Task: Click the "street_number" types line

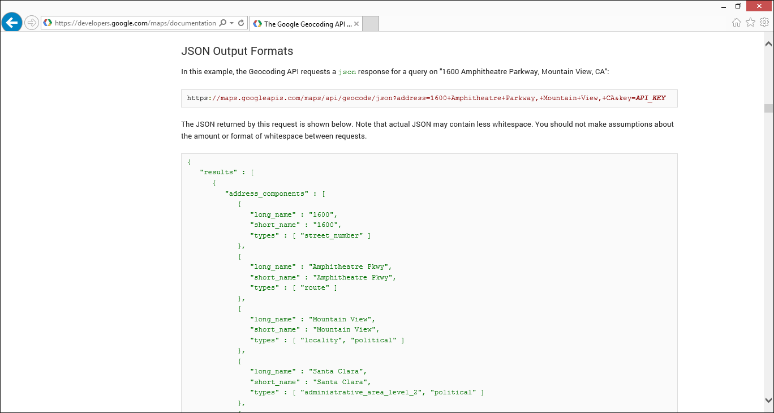Action: [x=311, y=235]
